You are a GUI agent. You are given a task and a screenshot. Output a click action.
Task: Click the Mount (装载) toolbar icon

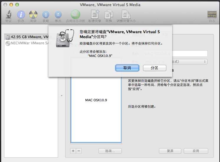46,15
